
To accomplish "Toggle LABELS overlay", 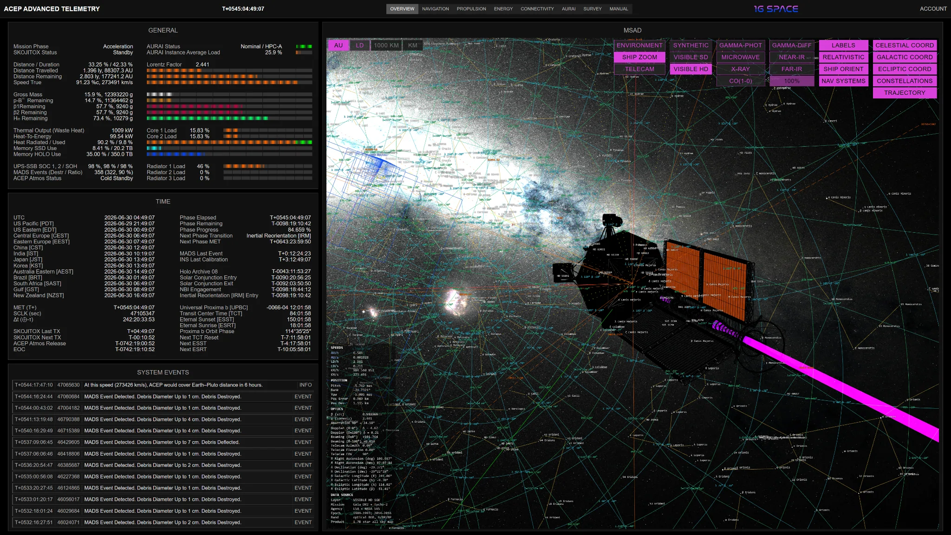I will [x=843, y=46].
